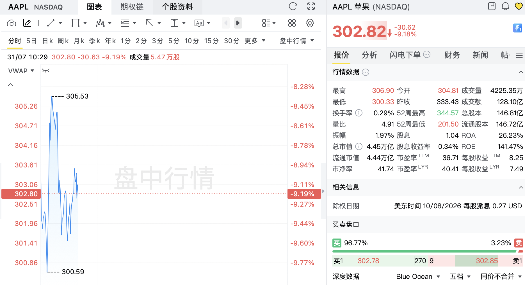
Task: Open the line tool dropdown arrow
Action: 60,23
